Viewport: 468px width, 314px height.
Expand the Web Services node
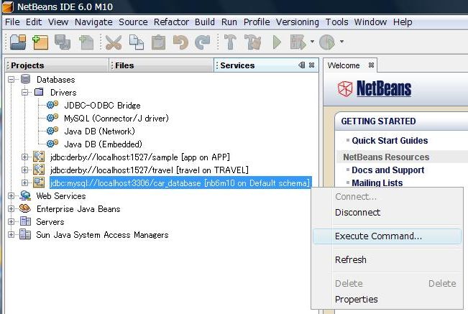pyautogui.click(x=12, y=196)
